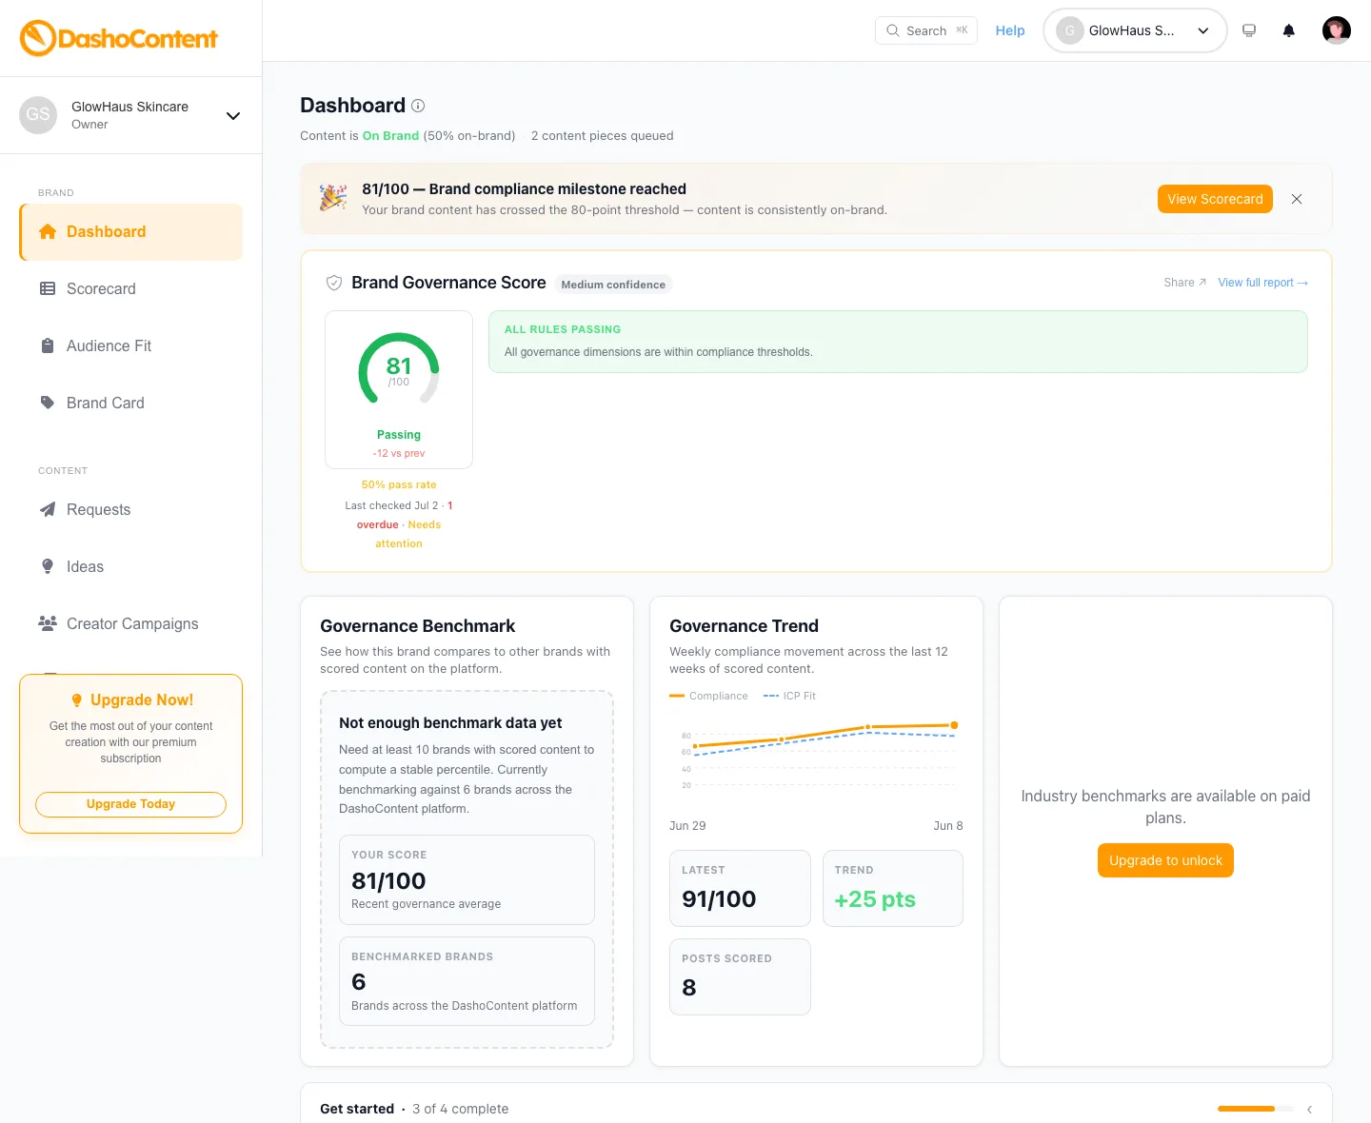Open Ideas in sidebar

coord(131,566)
